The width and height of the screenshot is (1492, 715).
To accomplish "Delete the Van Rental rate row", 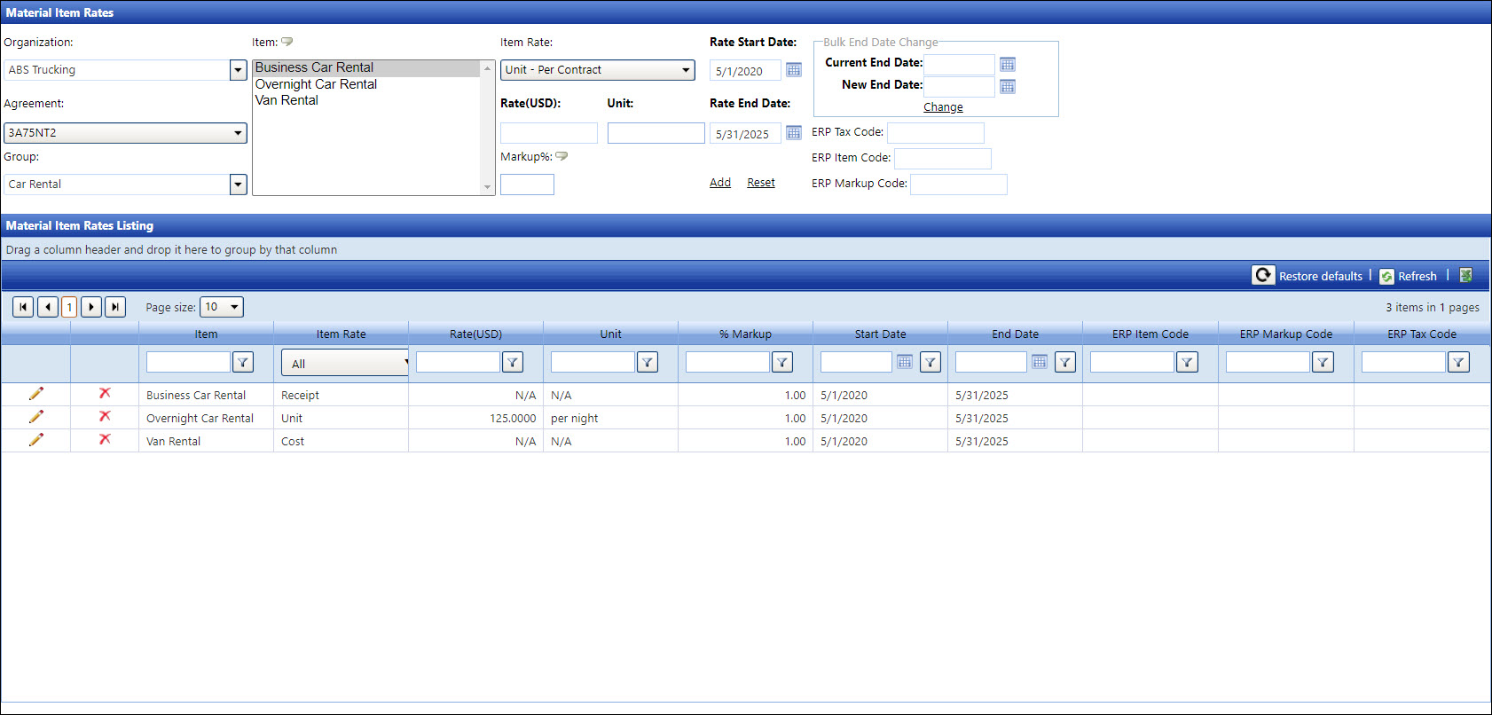I will pos(105,440).
